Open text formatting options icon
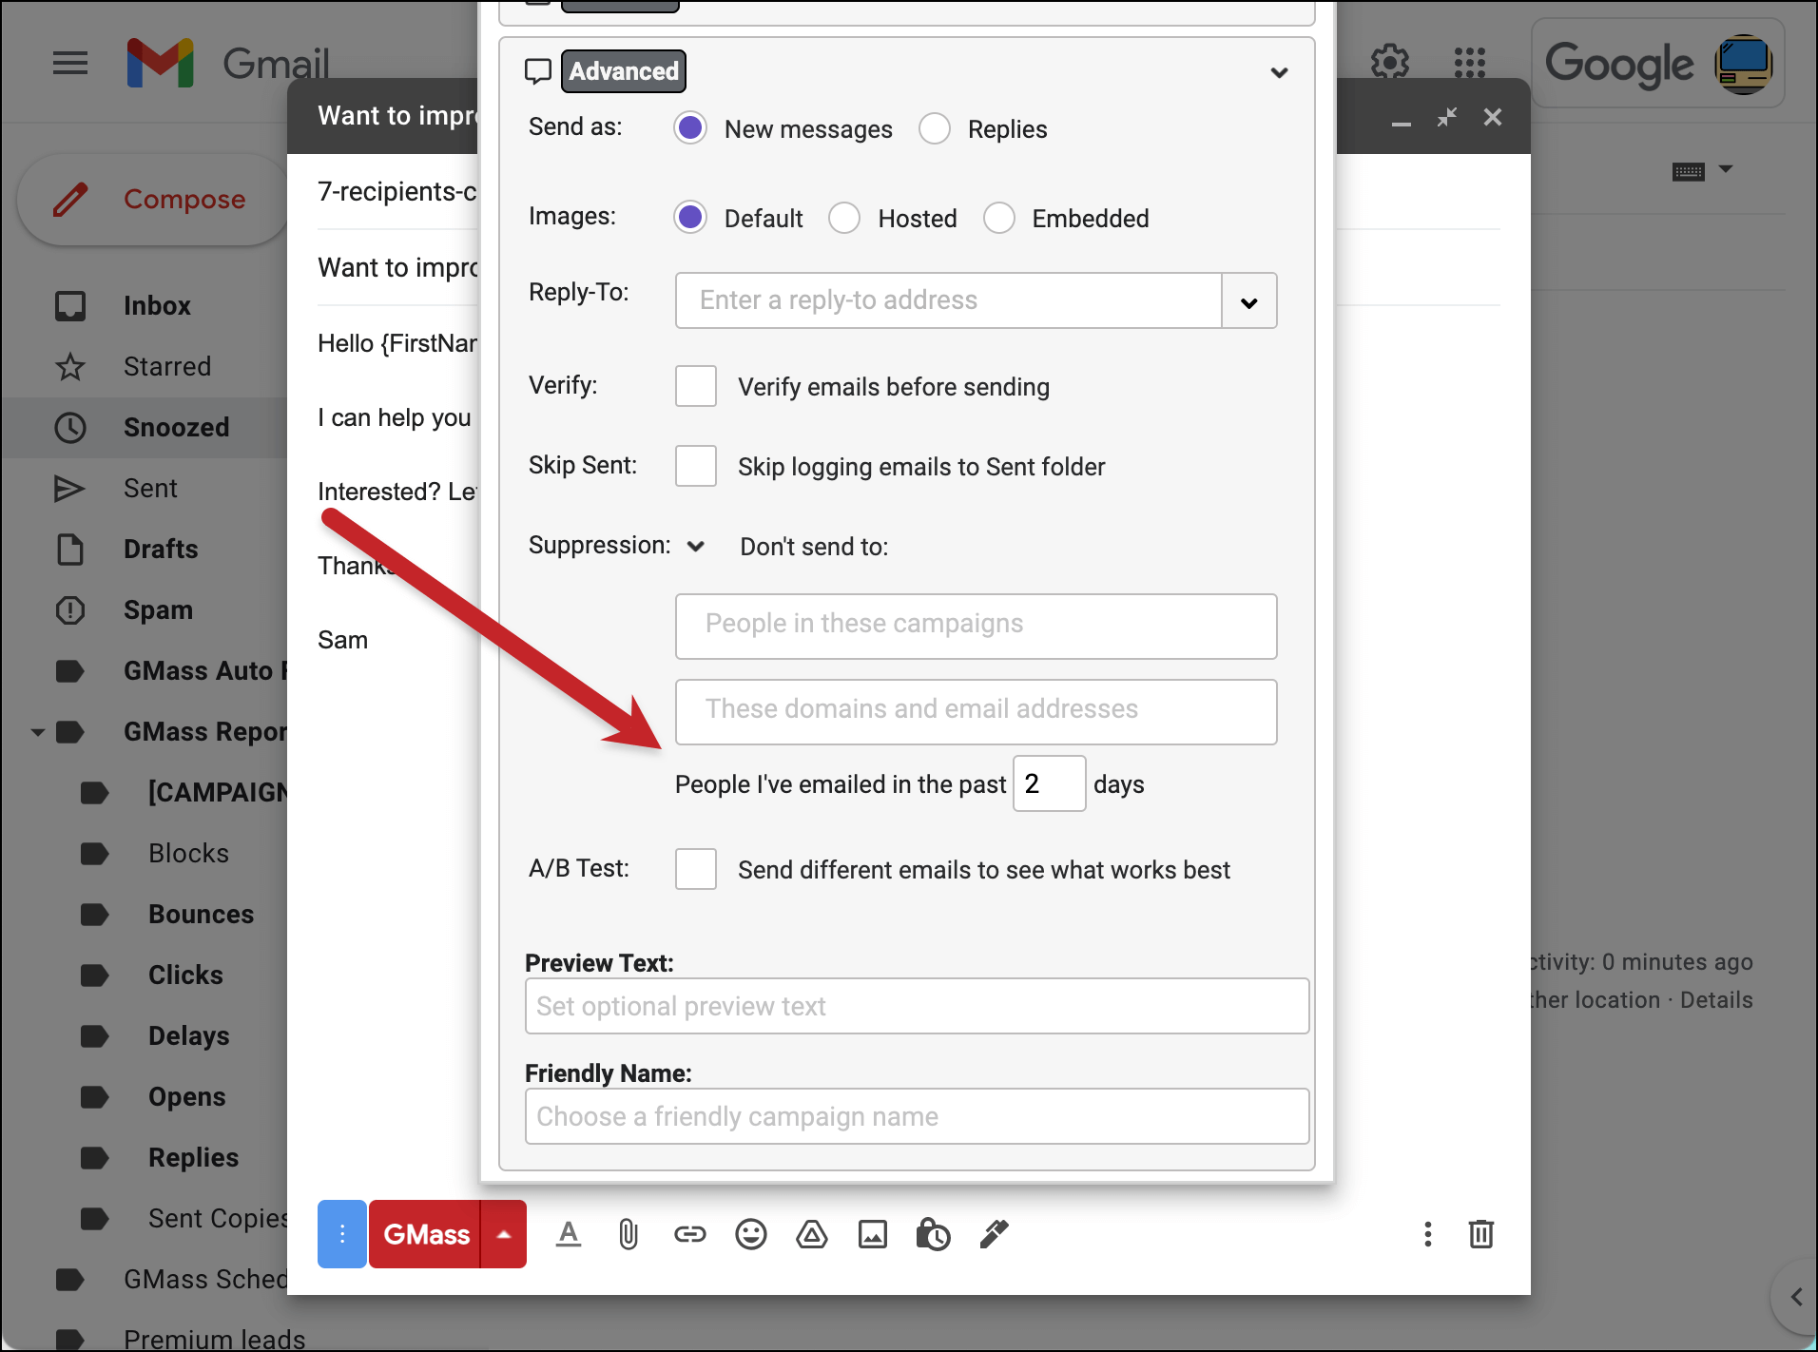The width and height of the screenshot is (1818, 1352). coord(569,1234)
